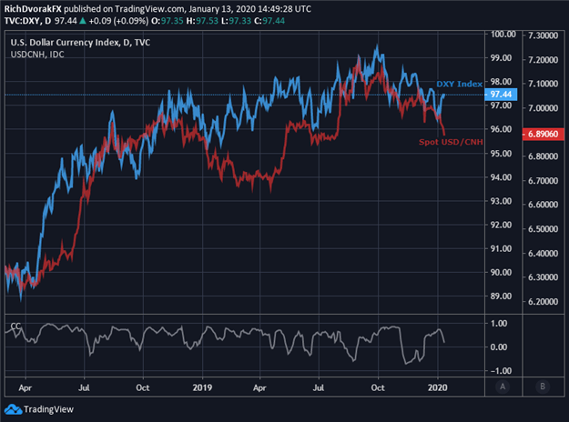Click the 97.44 DXY price label
Viewport: 569px width, 422px height.
click(501, 95)
